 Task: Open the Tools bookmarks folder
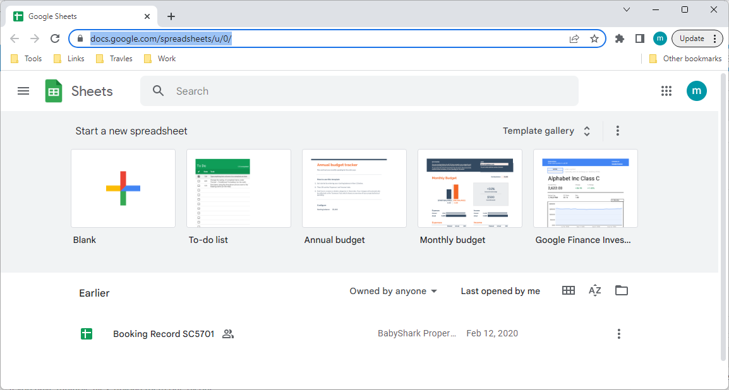[27, 59]
